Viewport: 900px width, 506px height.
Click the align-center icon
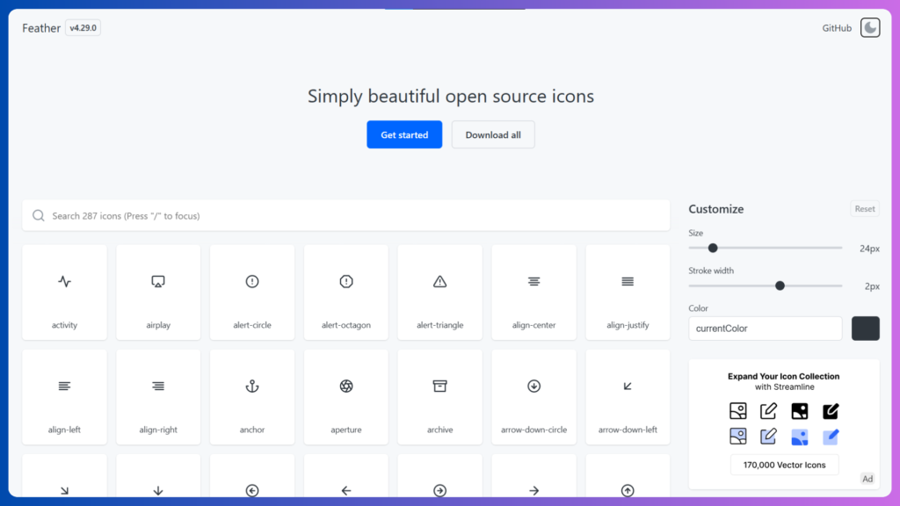pyautogui.click(x=533, y=292)
